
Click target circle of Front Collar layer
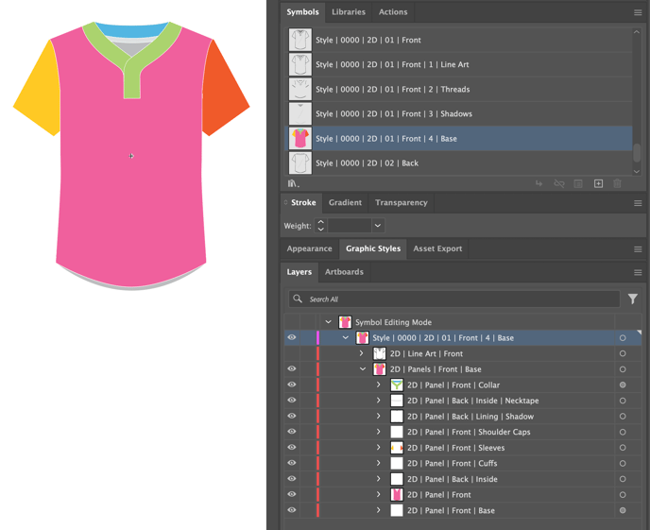623,385
